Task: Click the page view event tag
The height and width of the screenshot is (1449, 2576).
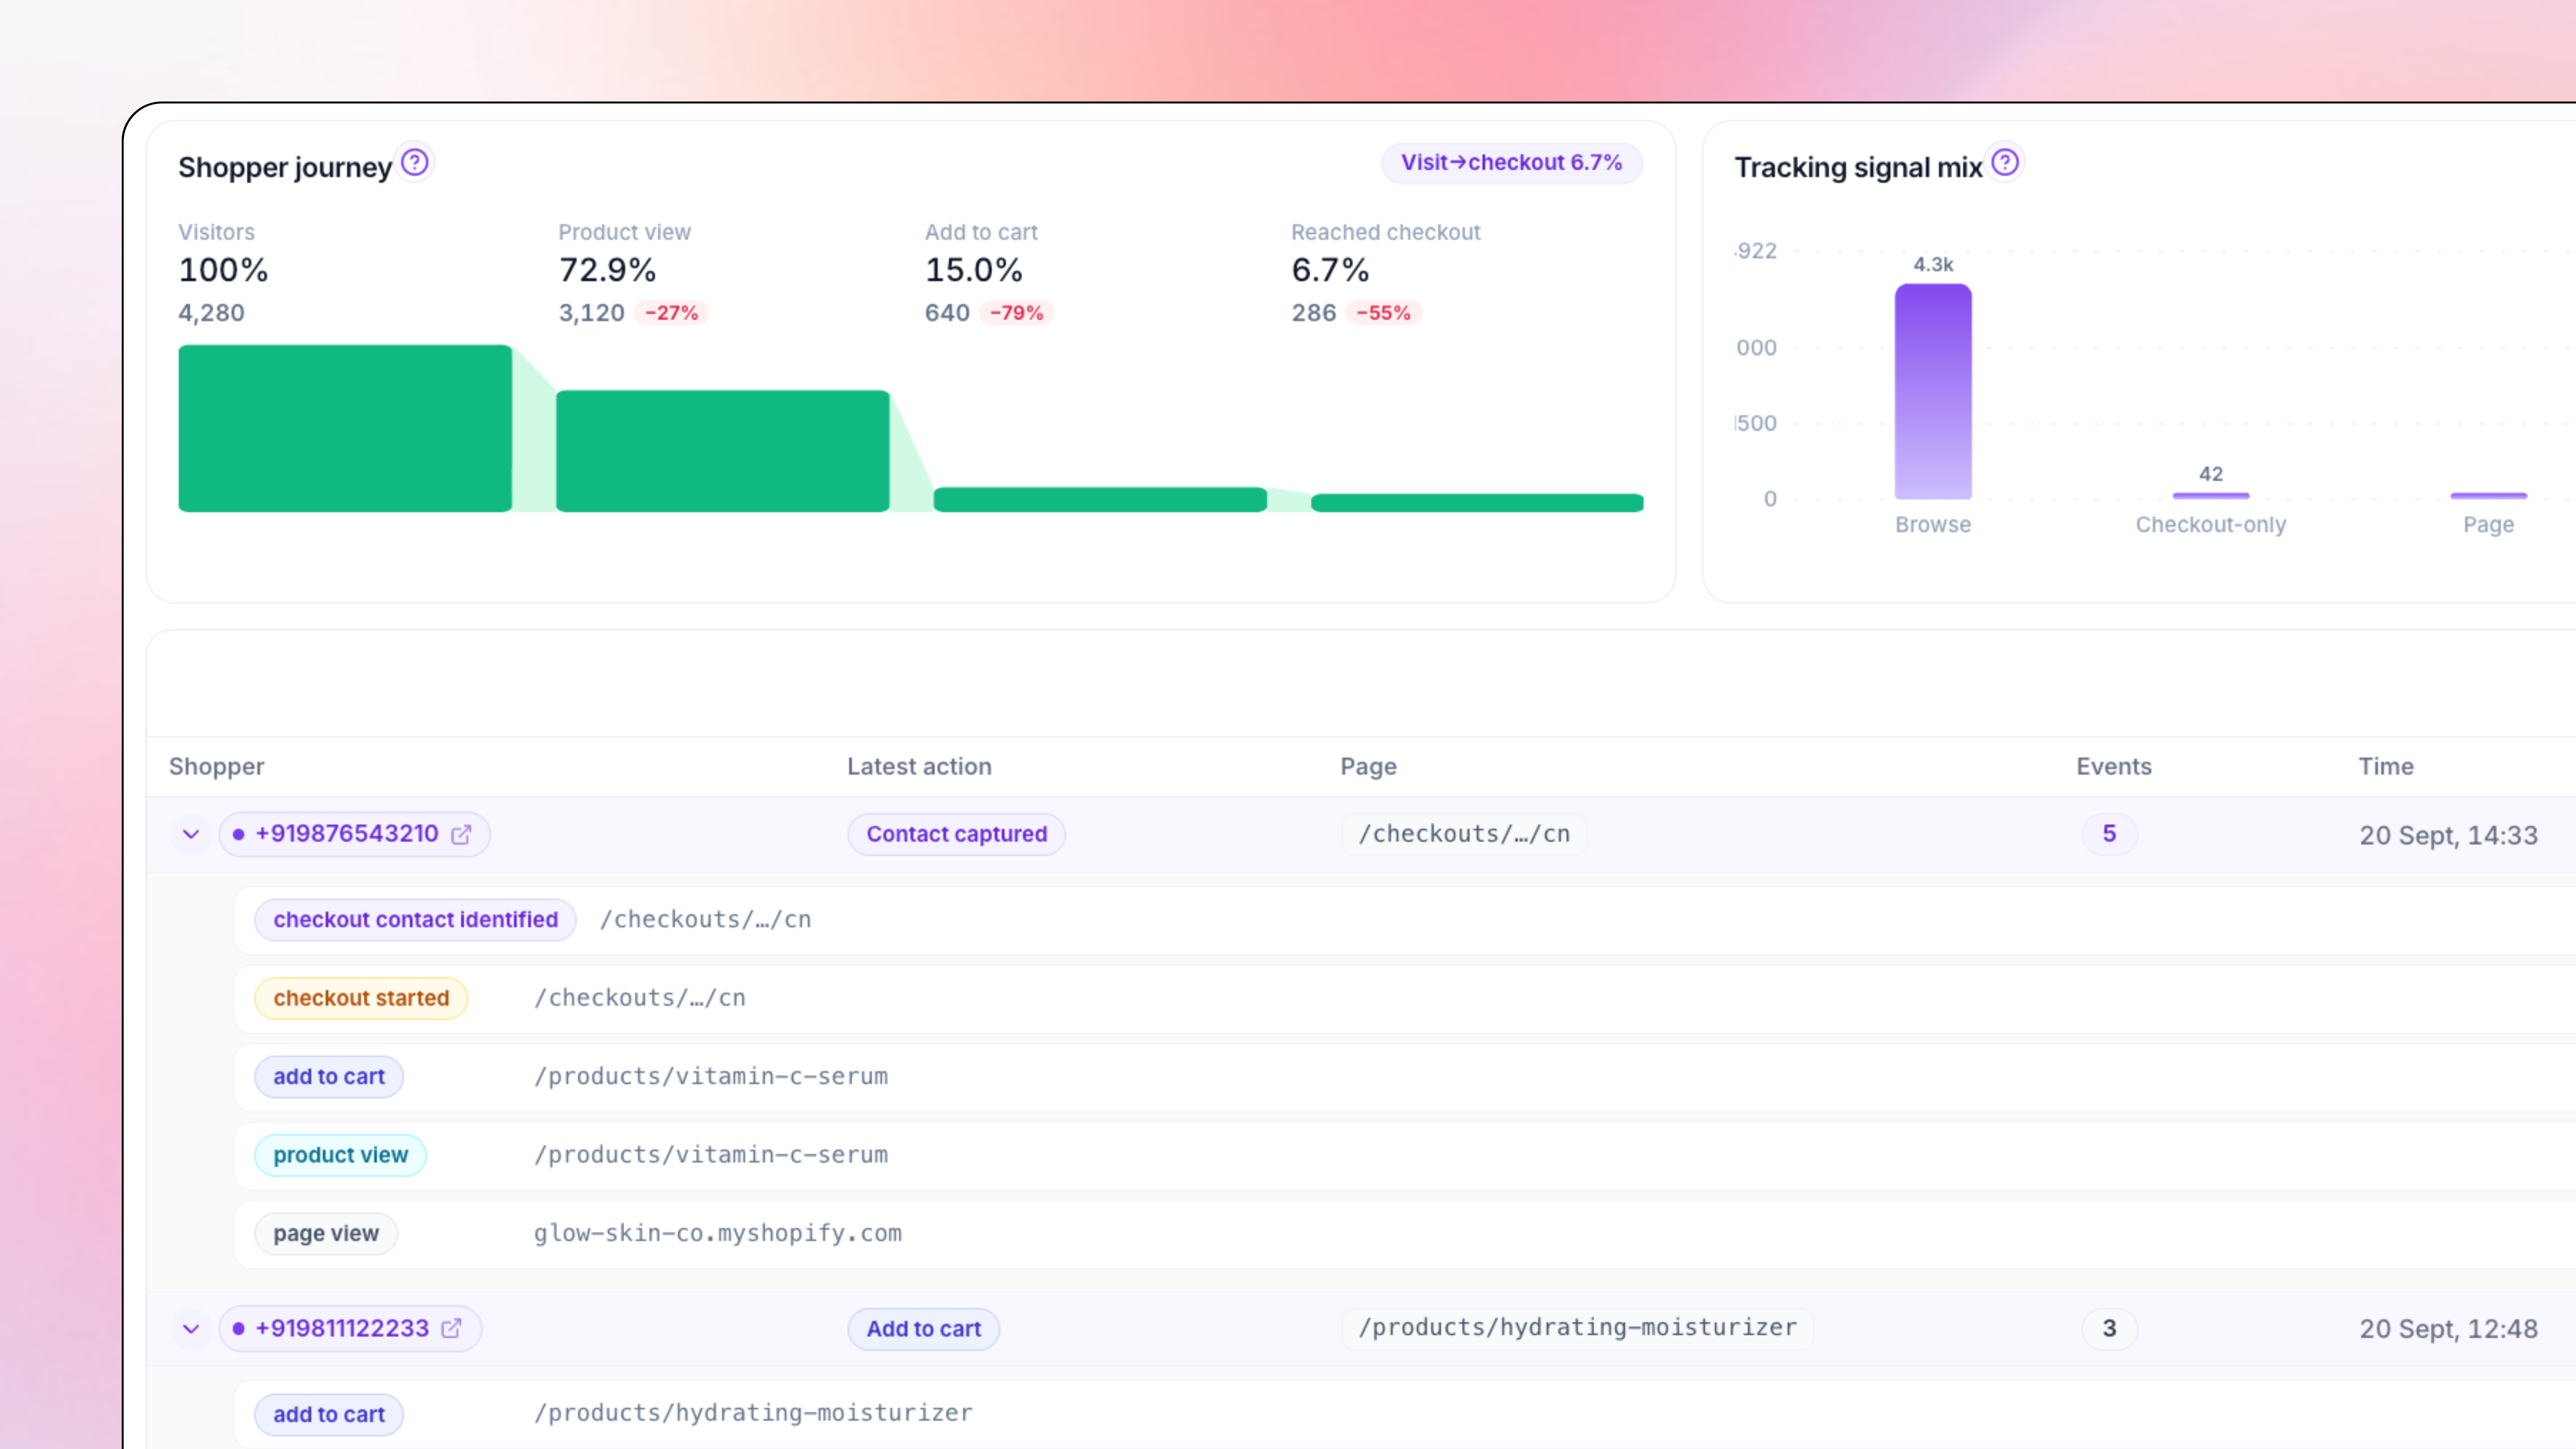Action: [x=326, y=1233]
